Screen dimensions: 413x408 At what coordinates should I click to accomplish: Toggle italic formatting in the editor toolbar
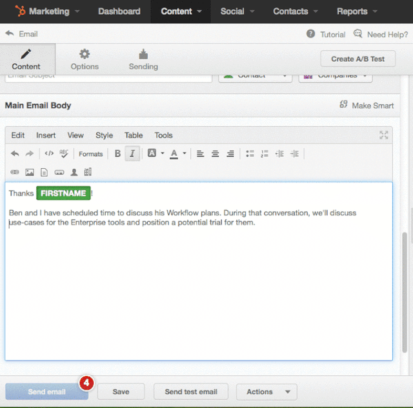[x=132, y=153]
